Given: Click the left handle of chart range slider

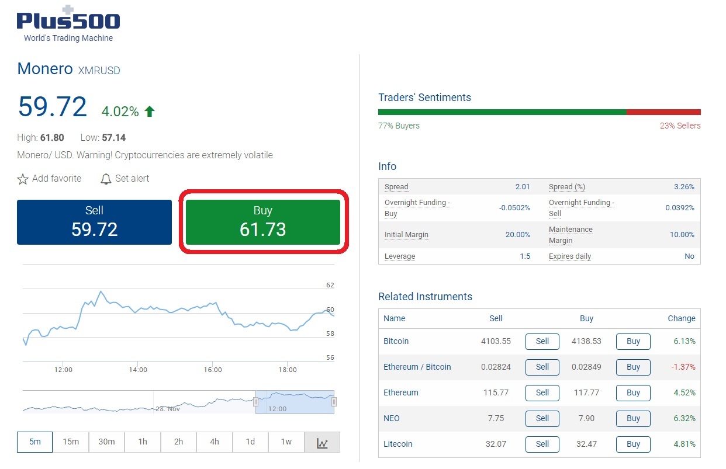Looking at the screenshot, I should click(x=255, y=402).
